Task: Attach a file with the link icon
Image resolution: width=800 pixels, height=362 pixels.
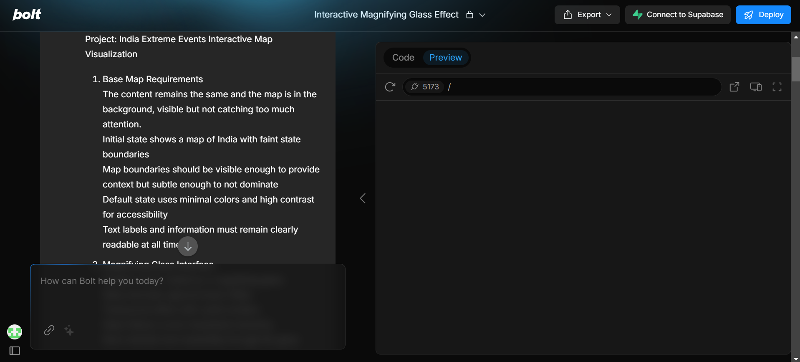Action: (x=49, y=330)
